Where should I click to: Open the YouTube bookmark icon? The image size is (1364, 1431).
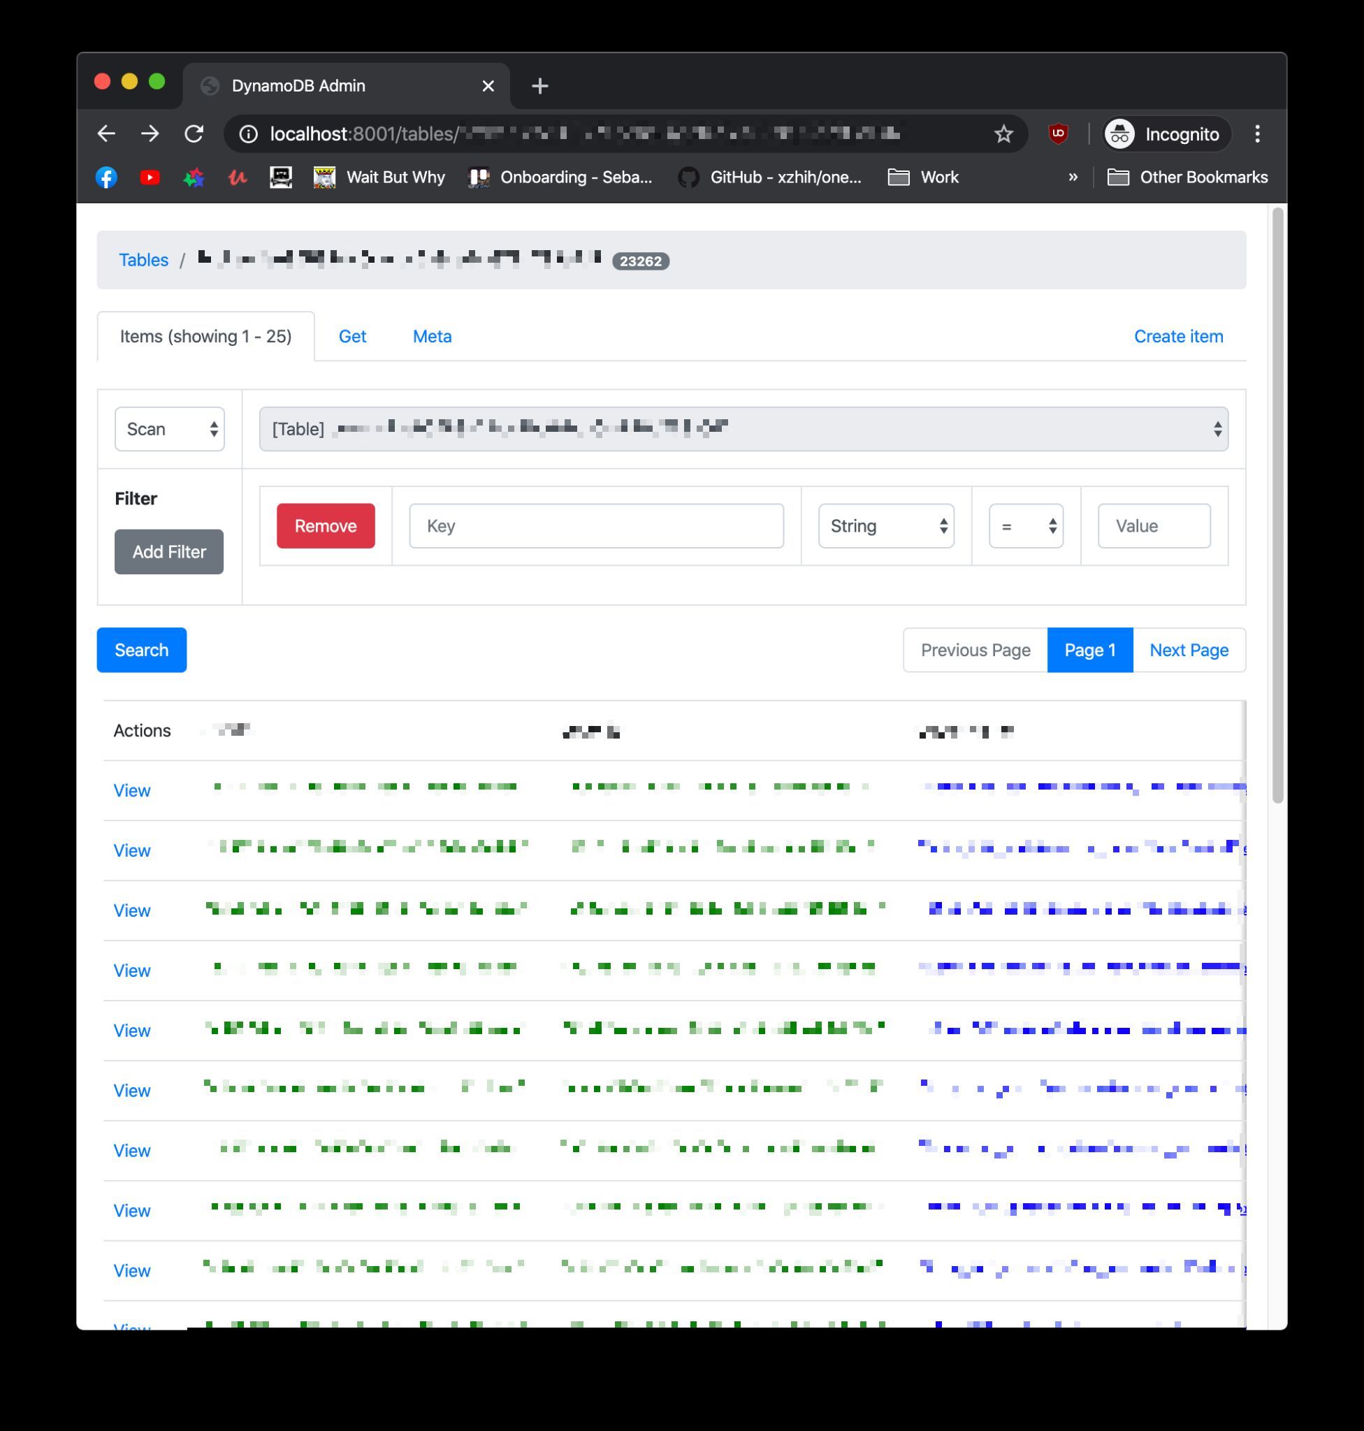point(150,177)
